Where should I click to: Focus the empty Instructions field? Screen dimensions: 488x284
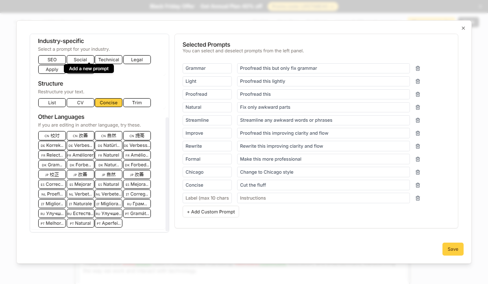point(323,198)
